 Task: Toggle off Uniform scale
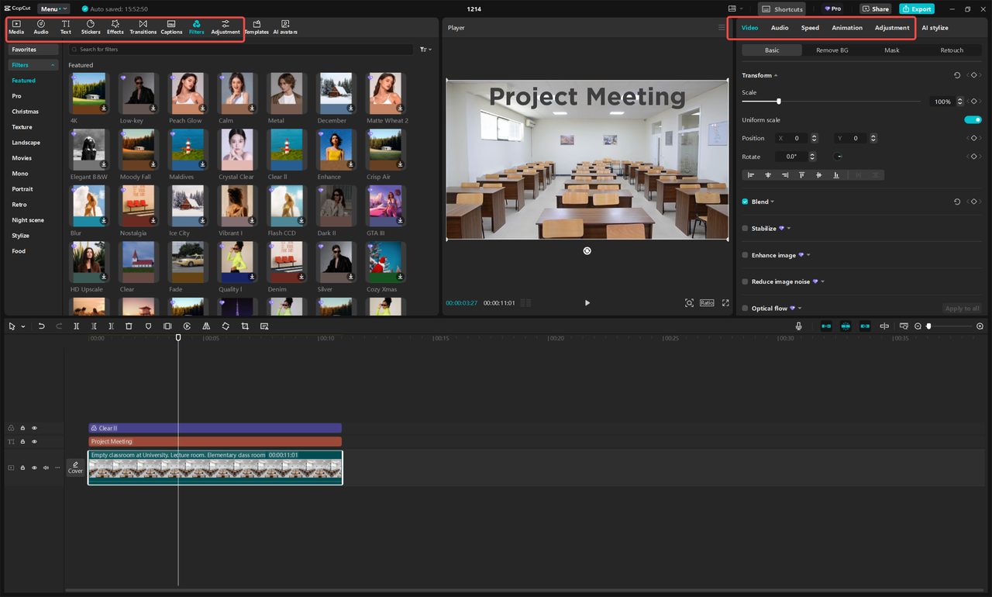click(973, 119)
